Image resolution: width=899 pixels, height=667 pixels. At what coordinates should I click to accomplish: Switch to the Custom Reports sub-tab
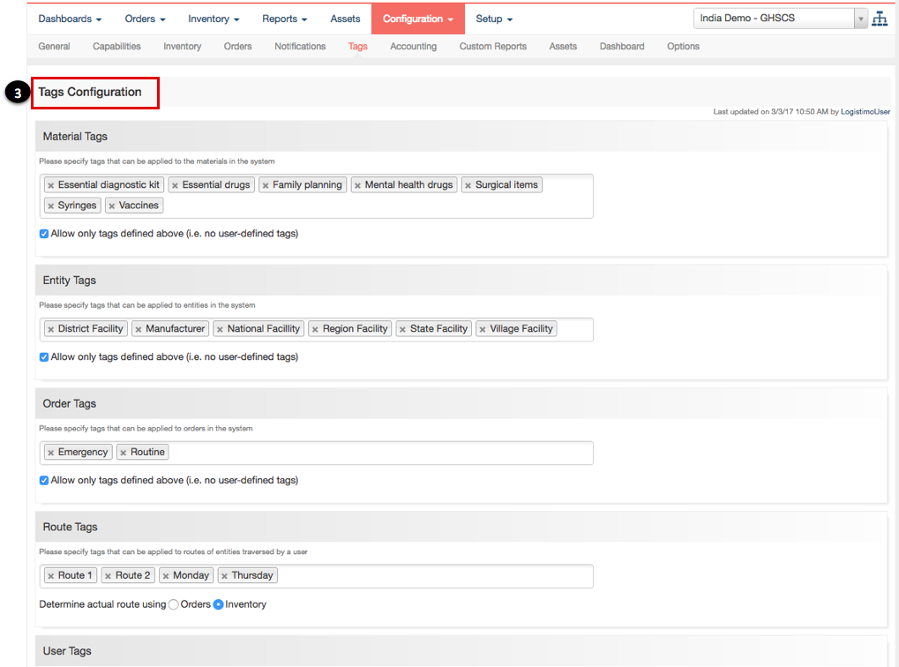493,47
